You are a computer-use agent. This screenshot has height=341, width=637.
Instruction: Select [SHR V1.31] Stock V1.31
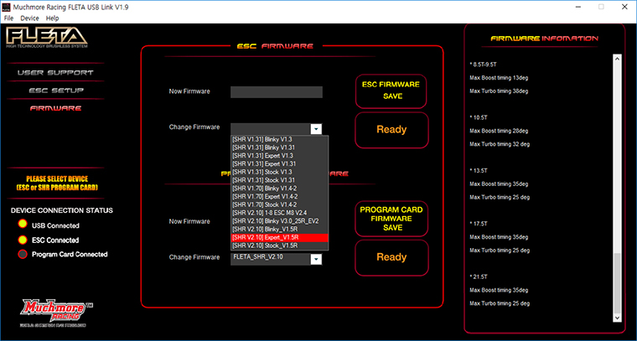279,180
